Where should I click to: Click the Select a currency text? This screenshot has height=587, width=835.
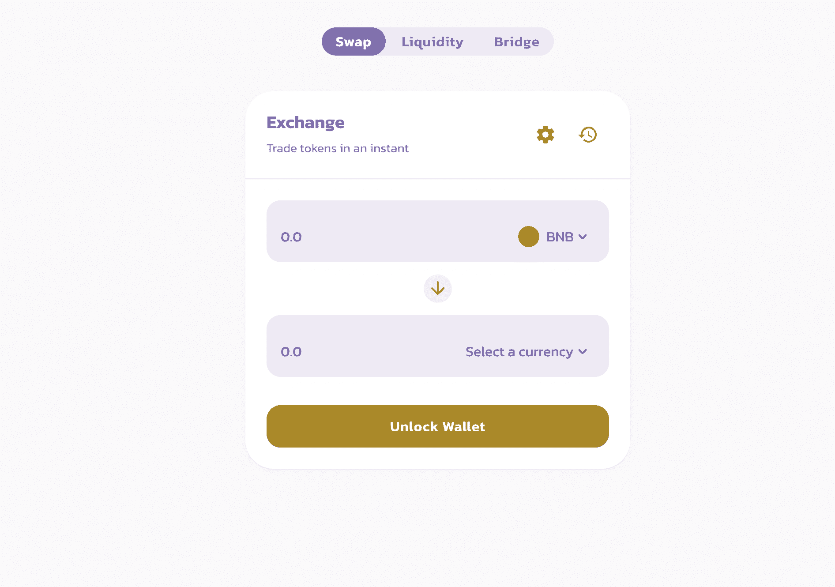519,352
